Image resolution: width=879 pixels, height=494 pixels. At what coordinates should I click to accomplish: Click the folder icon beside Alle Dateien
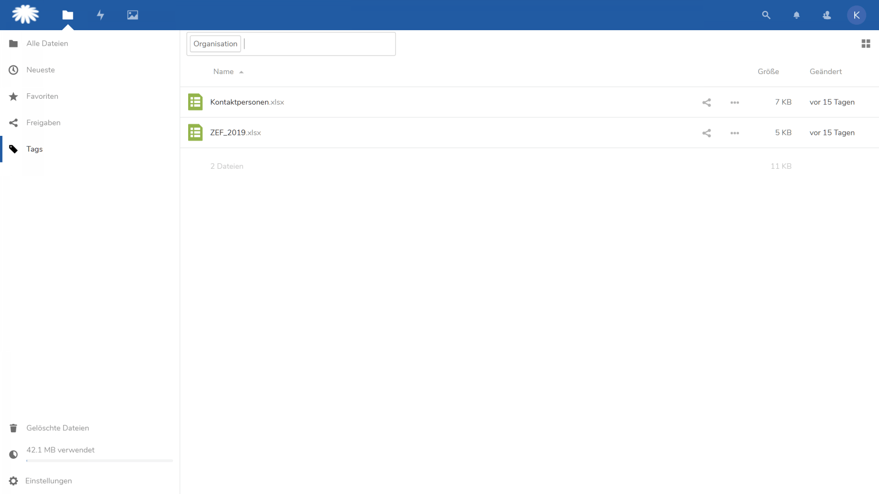13,43
